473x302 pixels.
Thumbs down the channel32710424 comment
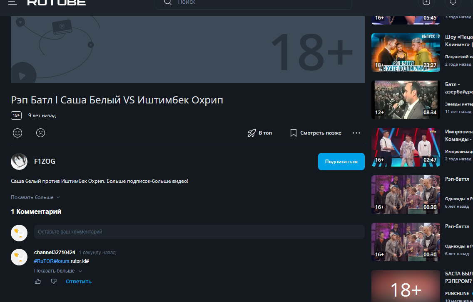(54, 282)
